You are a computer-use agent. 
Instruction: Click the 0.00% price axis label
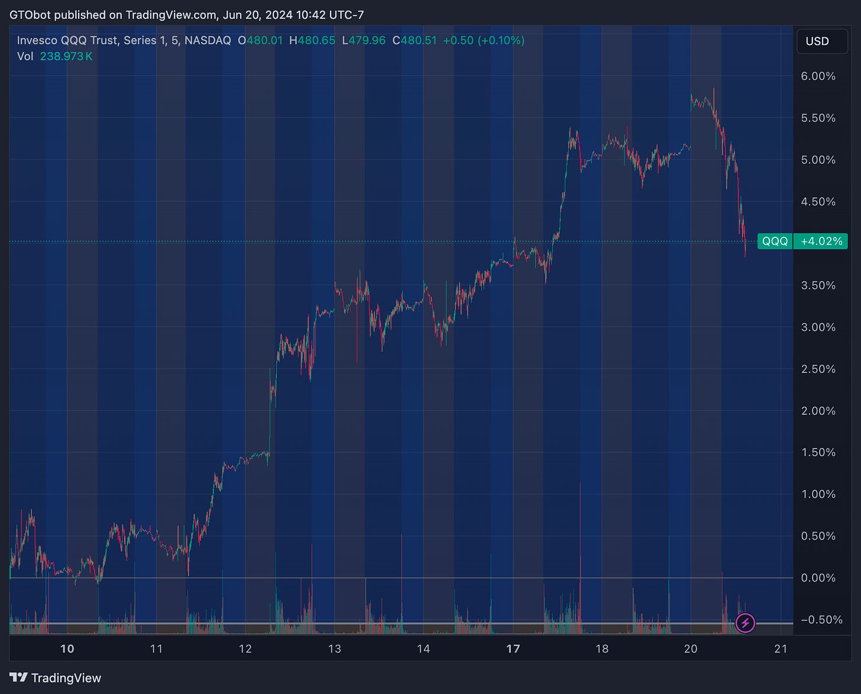point(818,577)
